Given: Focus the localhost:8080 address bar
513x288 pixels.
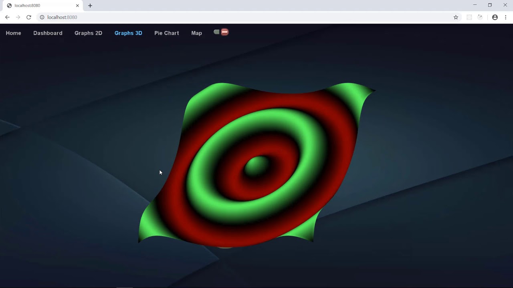Looking at the screenshot, I should (249, 17).
